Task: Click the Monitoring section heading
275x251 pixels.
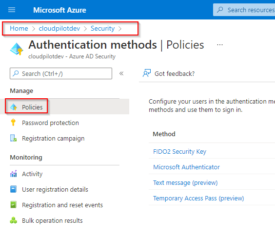Action: point(26,157)
